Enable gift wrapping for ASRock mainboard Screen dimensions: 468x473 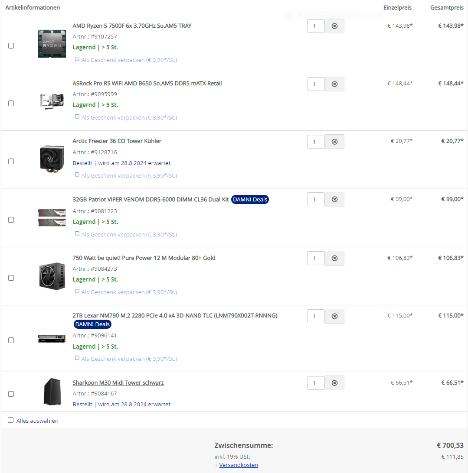77,117
